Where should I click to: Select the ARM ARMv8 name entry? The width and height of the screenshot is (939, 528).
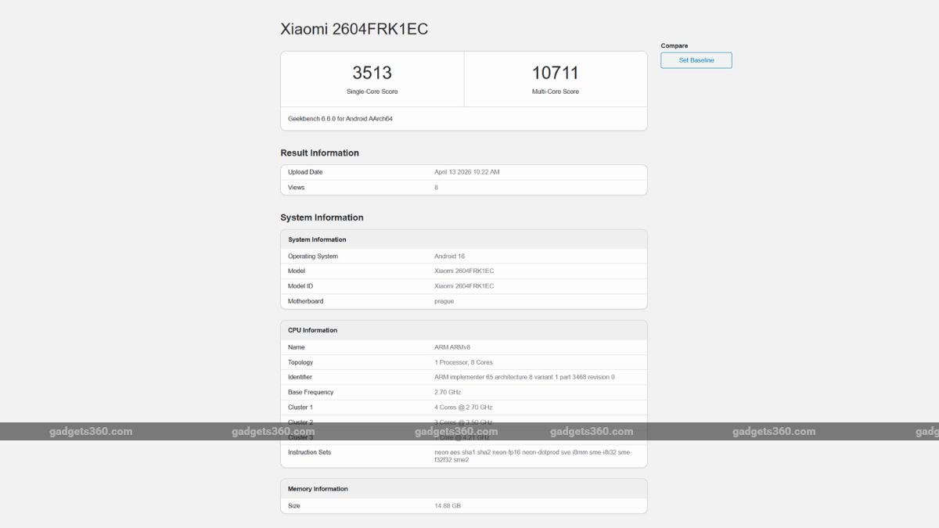tap(463, 347)
